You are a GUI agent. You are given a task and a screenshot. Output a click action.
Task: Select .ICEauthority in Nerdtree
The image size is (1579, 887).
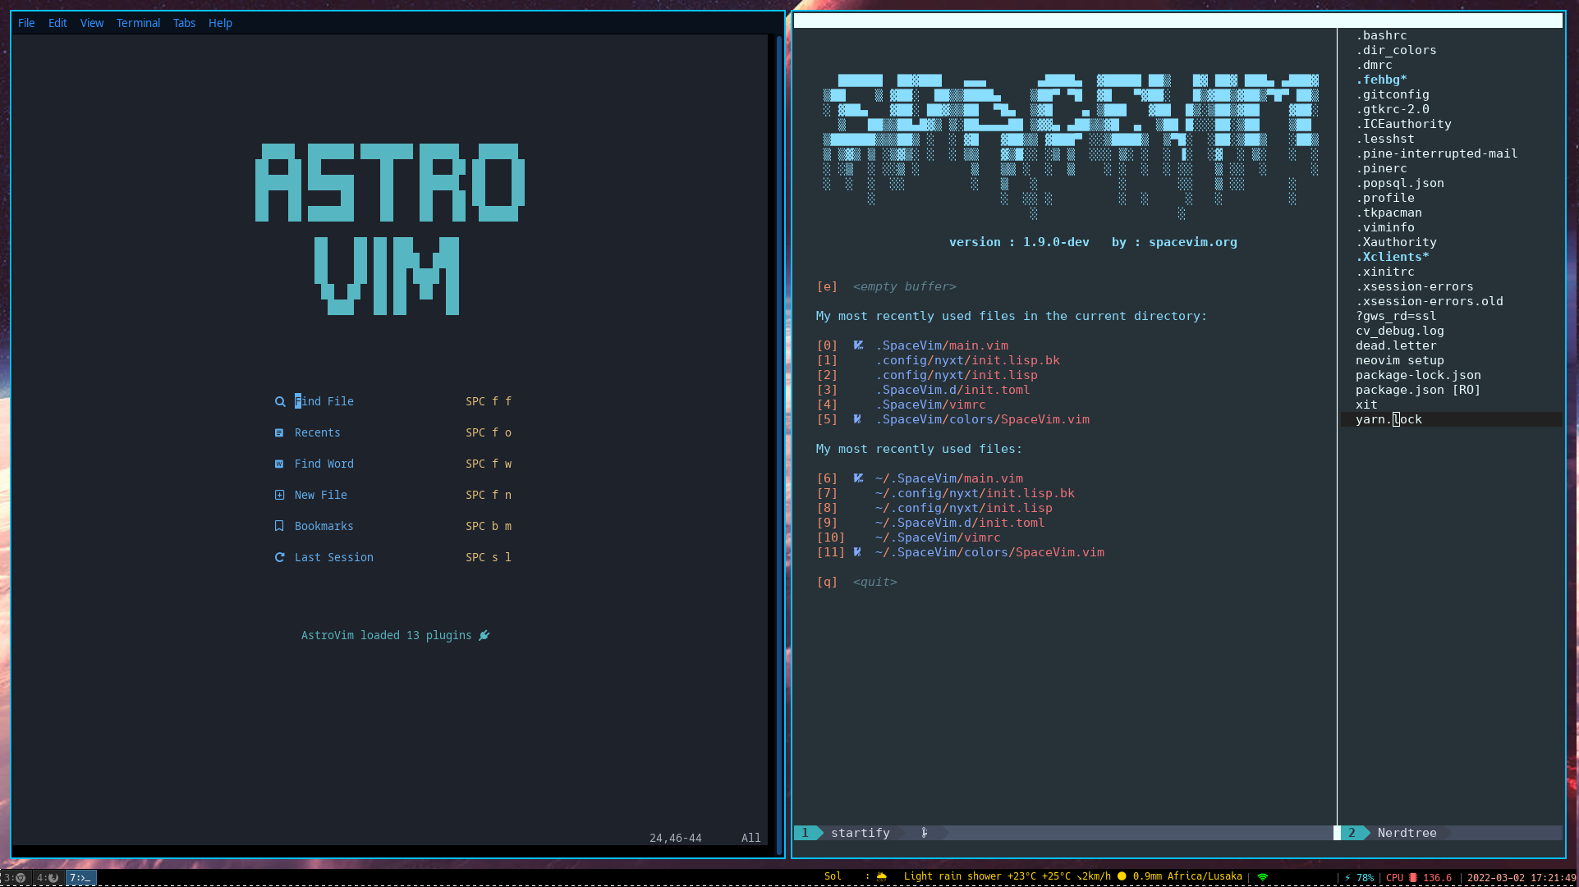(x=1403, y=124)
